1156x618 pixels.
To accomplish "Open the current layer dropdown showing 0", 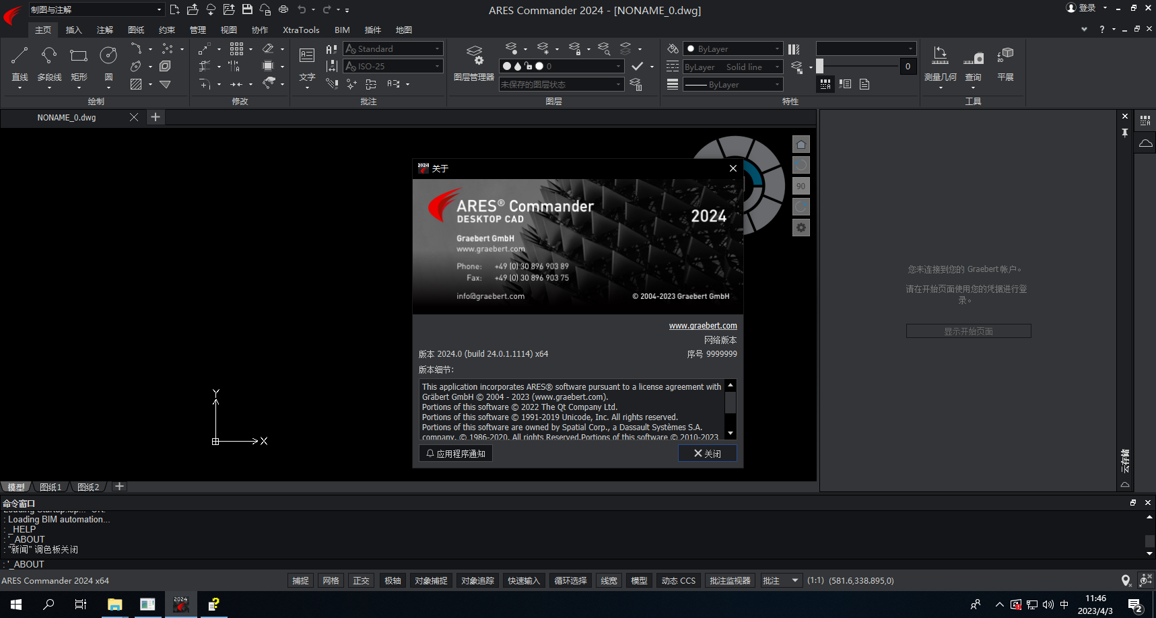I will [x=562, y=66].
